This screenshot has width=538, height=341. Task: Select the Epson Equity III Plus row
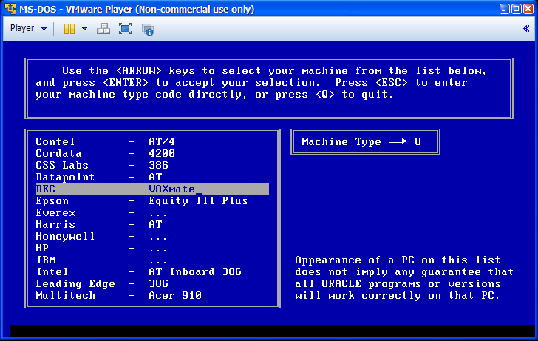click(x=152, y=201)
